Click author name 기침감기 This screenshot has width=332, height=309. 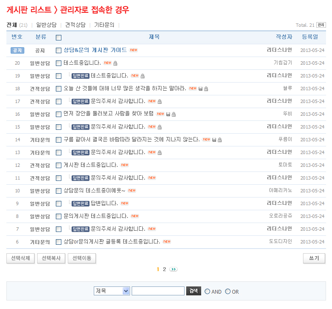pos(283,63)
